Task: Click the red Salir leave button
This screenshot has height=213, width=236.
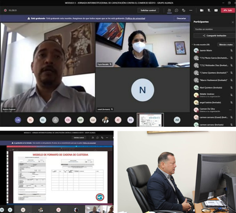Action: (228, 10)
